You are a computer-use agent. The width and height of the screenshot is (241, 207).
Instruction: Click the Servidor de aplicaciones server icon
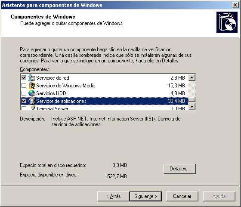tap(32, 101)
